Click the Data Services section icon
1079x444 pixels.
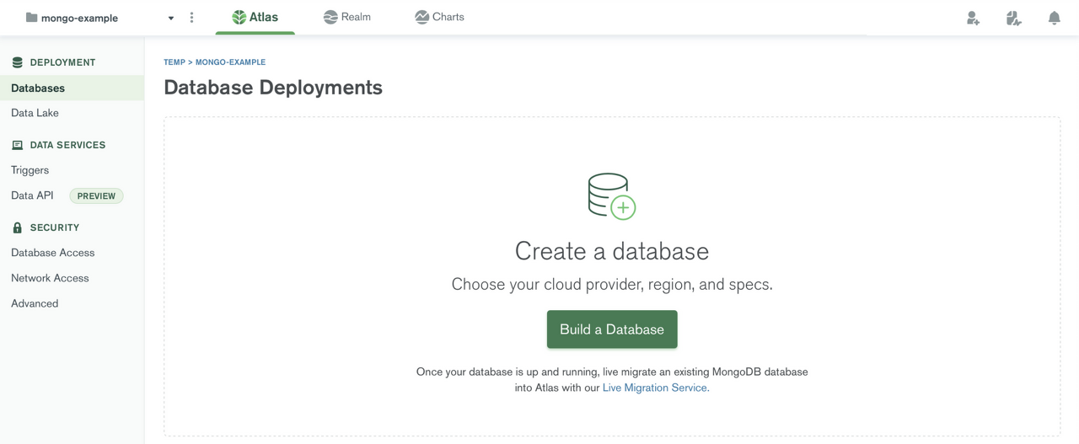(17, 145)
